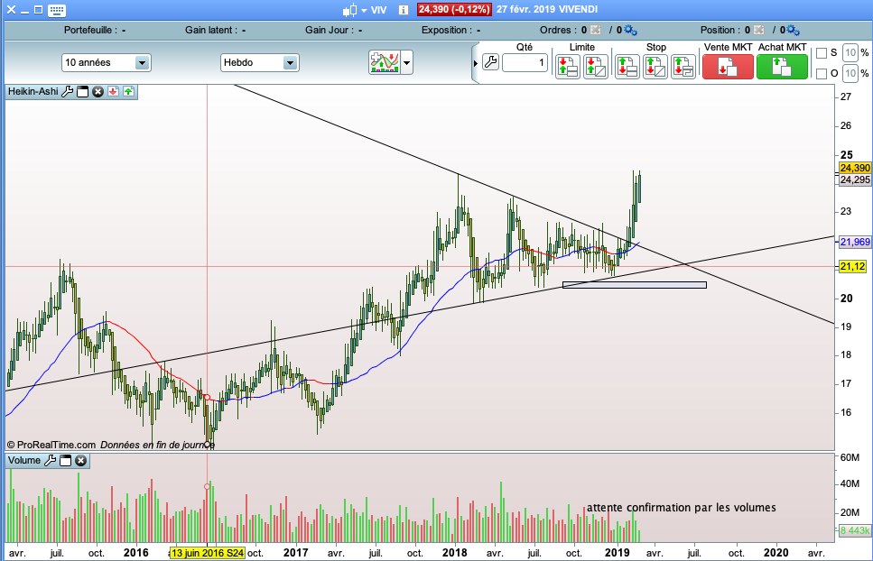The width and height of the screenshot is (873, 561).
Task: Click the red Vente MKT sell button
Action: pyautogui.click(x=728, y=67)
